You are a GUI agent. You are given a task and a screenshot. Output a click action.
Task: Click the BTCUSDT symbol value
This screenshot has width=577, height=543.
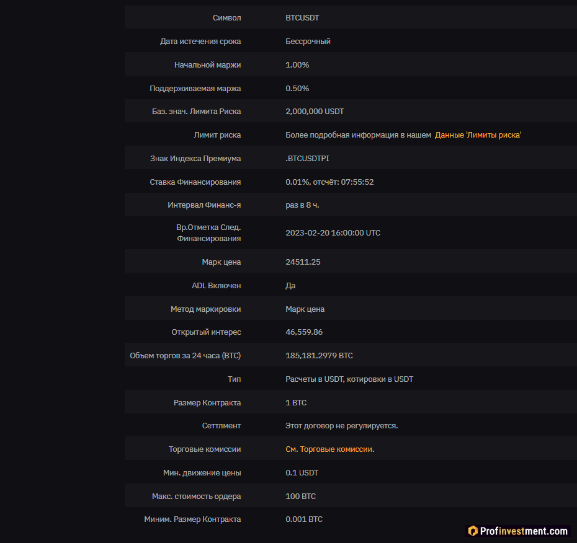point(302,18)
